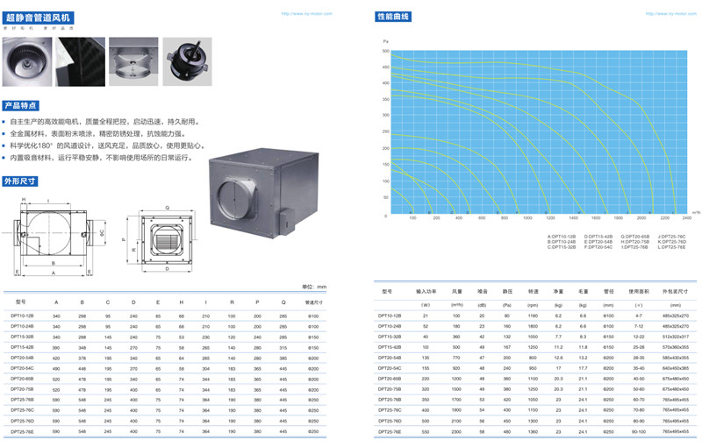Click the 管道尺寸 column header
Screen dimensions: 702x447
point(314,304)
